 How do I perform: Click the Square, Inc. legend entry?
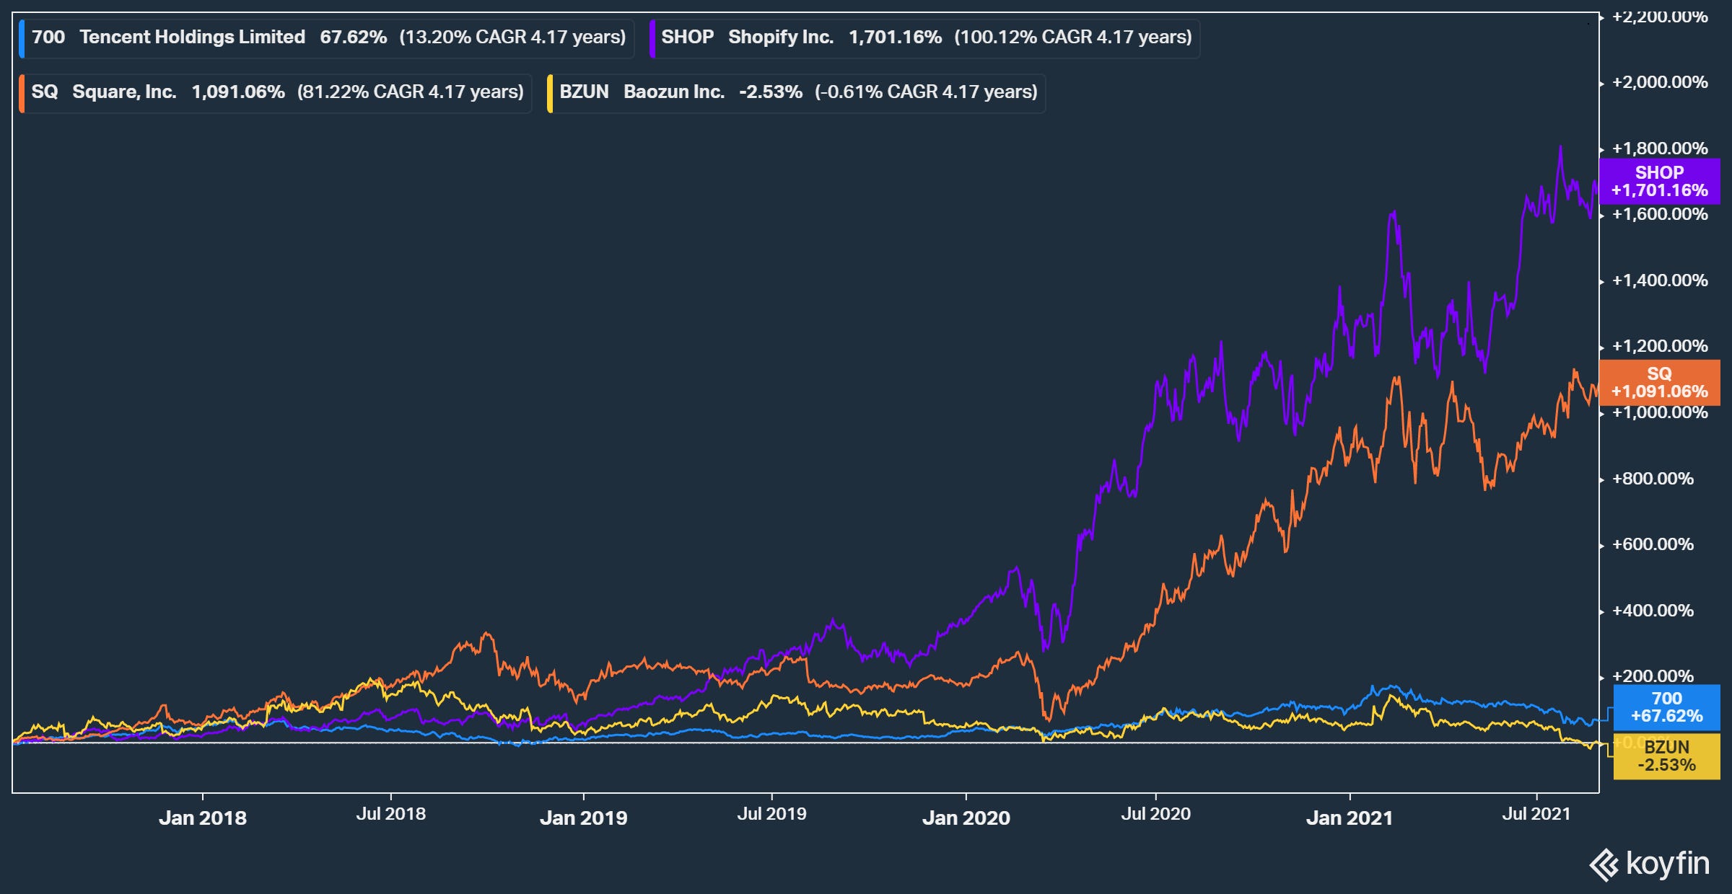pyautogui.click(x=276, y=92)
